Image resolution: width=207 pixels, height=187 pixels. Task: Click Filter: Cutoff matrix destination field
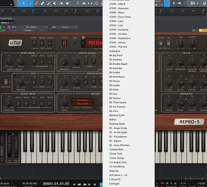(82, 104)
